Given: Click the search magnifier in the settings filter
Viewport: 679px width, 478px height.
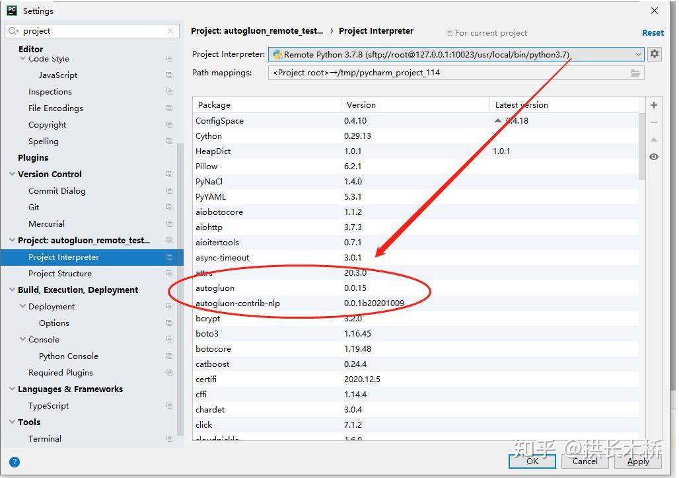Looking at the screenshot, I should pyautogui.click(x=11, y=30).
